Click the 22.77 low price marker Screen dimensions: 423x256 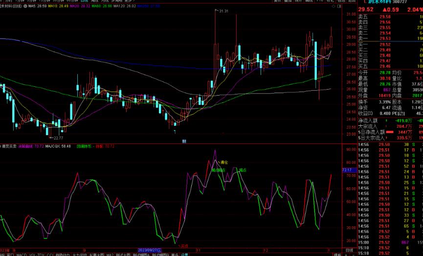tap(58, 138)
